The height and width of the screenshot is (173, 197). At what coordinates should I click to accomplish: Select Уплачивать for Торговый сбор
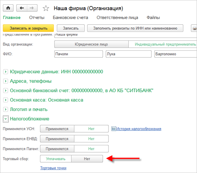point(55,159)
